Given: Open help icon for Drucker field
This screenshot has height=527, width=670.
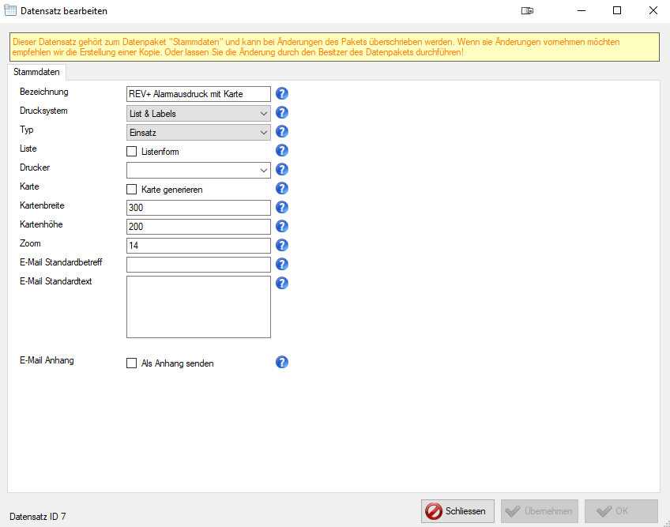Looking at the screenshot, I should (282, 170).
